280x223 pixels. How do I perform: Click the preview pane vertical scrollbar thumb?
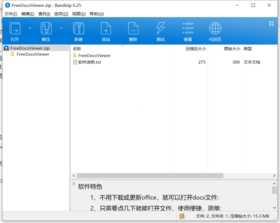pyautogui.click(x=274, y=190)
